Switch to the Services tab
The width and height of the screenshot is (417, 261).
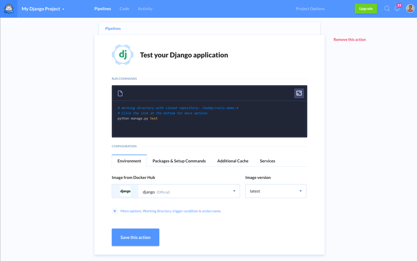tap(268, 161)
